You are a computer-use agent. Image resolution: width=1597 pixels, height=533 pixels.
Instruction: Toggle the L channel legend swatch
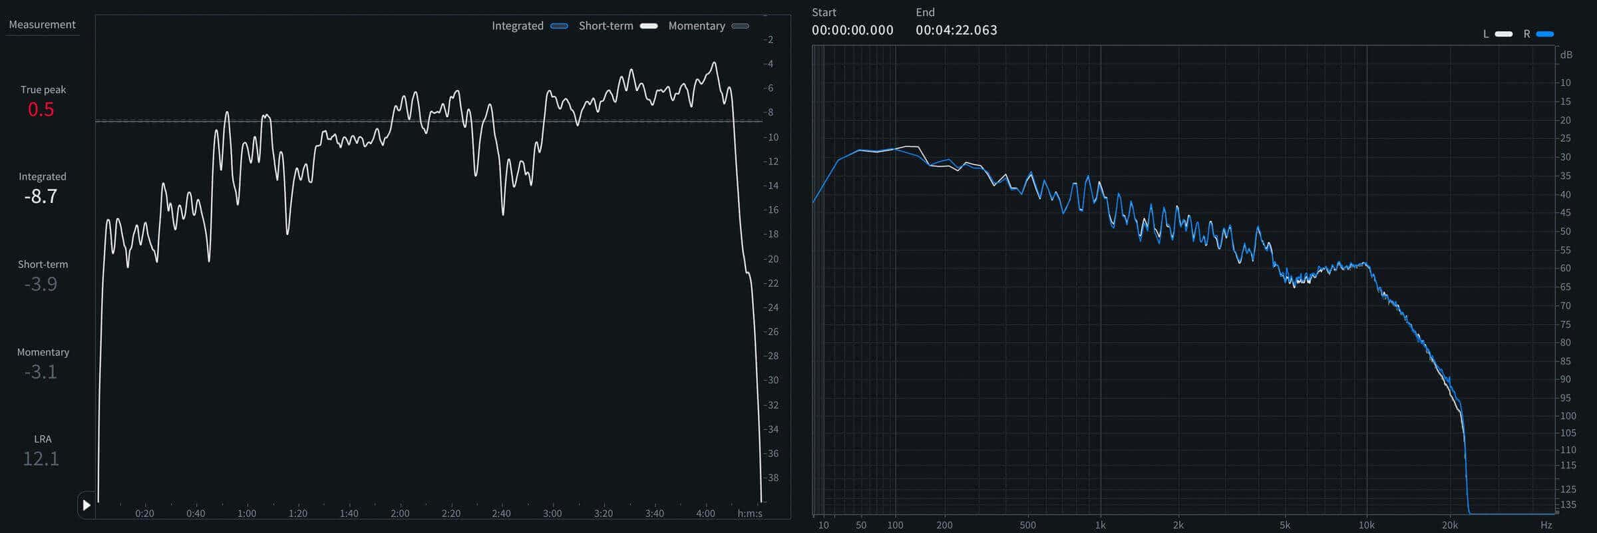coord(1504,34)
